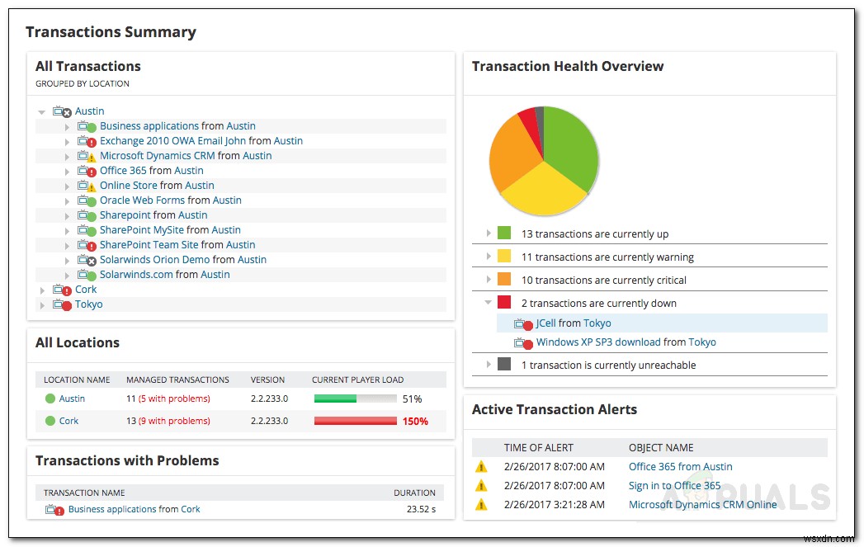Screen dimensions: 864x547
Task: Click yellow warning swatch in health legend
Action: [x=504, y=256]
